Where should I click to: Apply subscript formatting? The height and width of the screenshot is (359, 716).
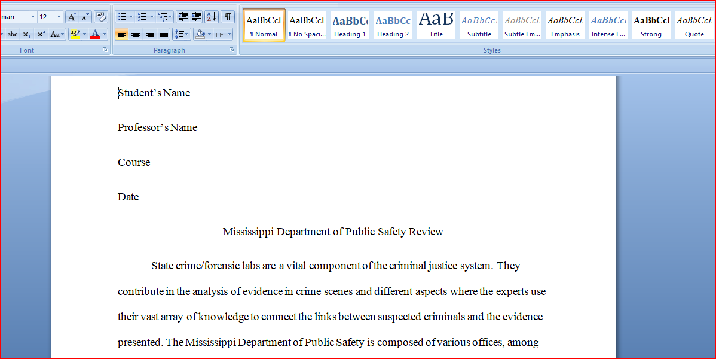(27, 34)
